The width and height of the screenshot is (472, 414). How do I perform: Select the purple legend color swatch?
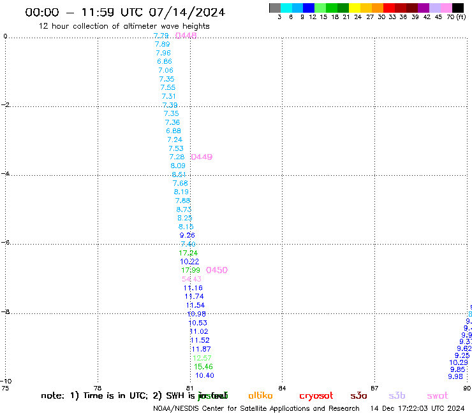click(424, 8)
